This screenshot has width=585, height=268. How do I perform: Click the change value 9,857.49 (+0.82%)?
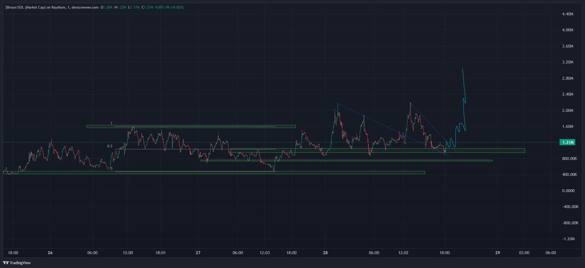point(170,7)
